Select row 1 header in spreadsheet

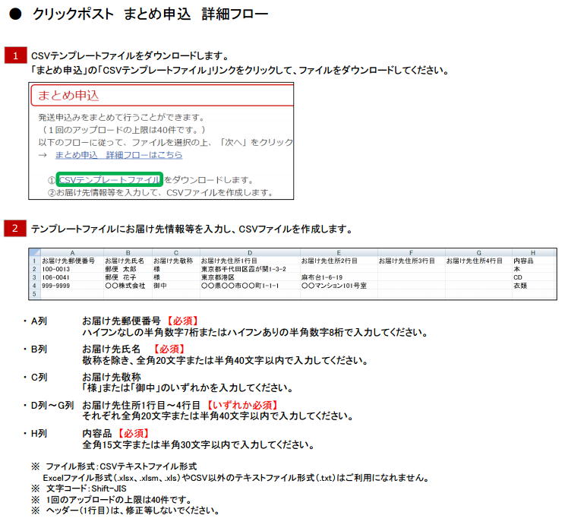pos(35,261)
